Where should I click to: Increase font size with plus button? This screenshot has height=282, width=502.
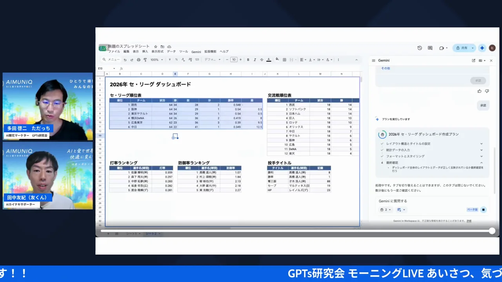pyautogui.click(x=240, y=60)
